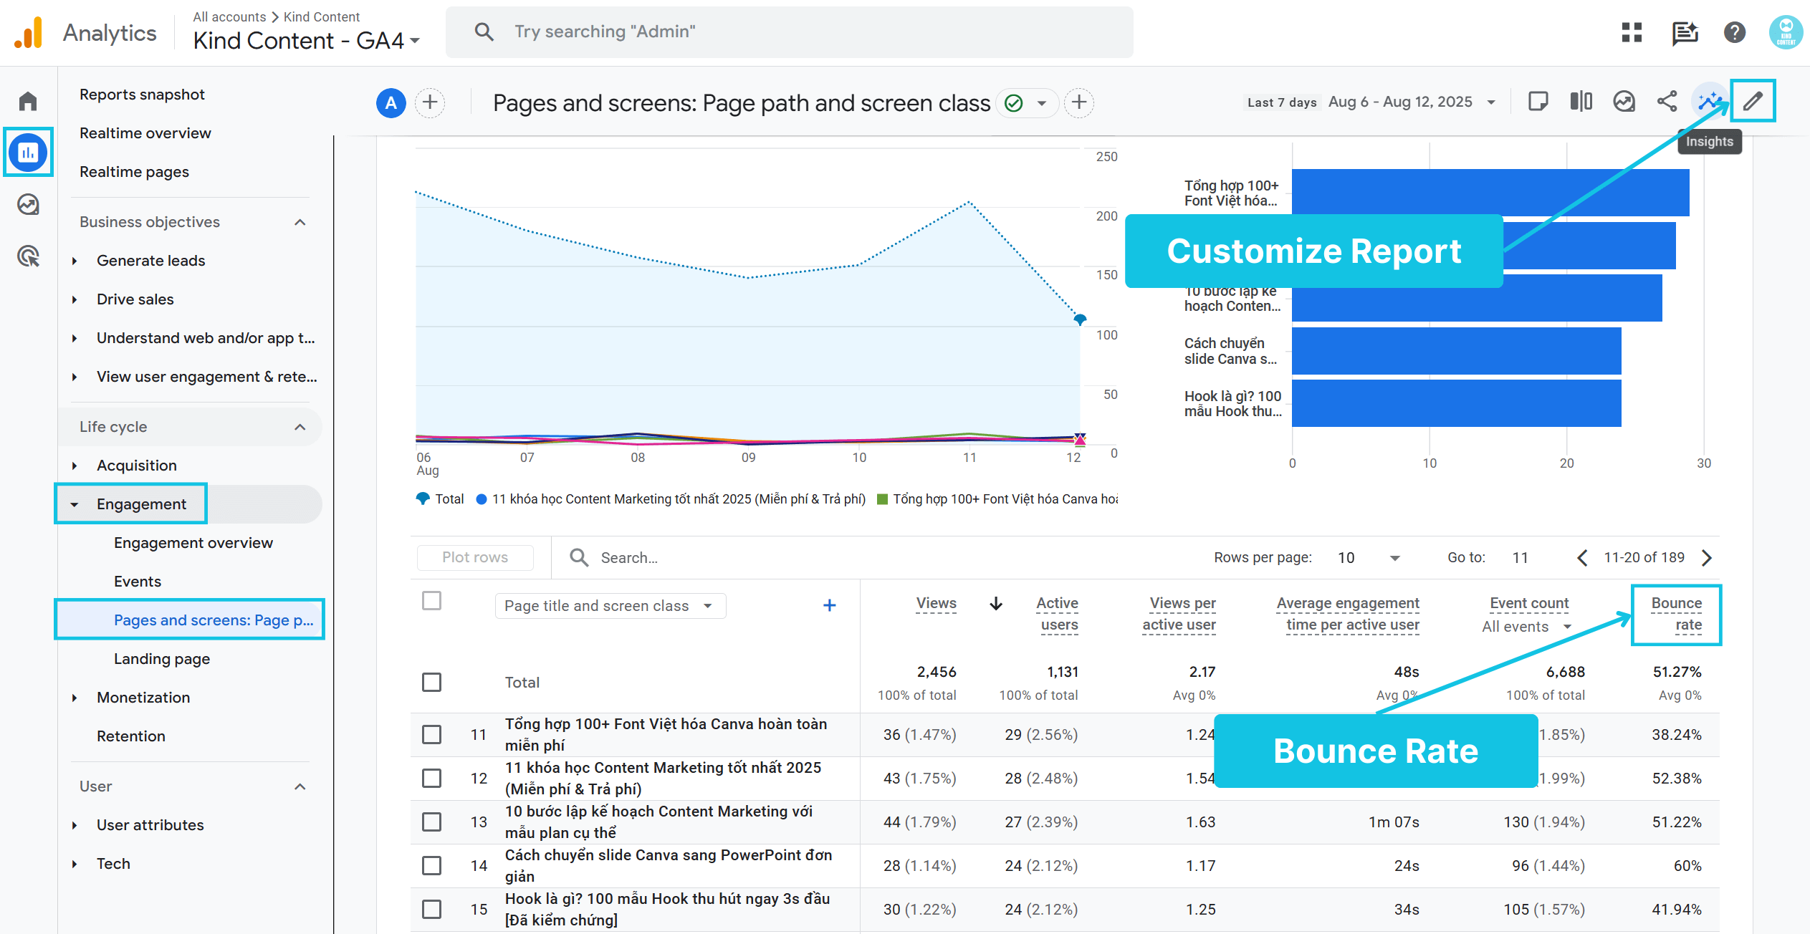Check row 11 Tổng hợp 100+ Font Việt hóa

pyautogui.click(x=431, y=734)
